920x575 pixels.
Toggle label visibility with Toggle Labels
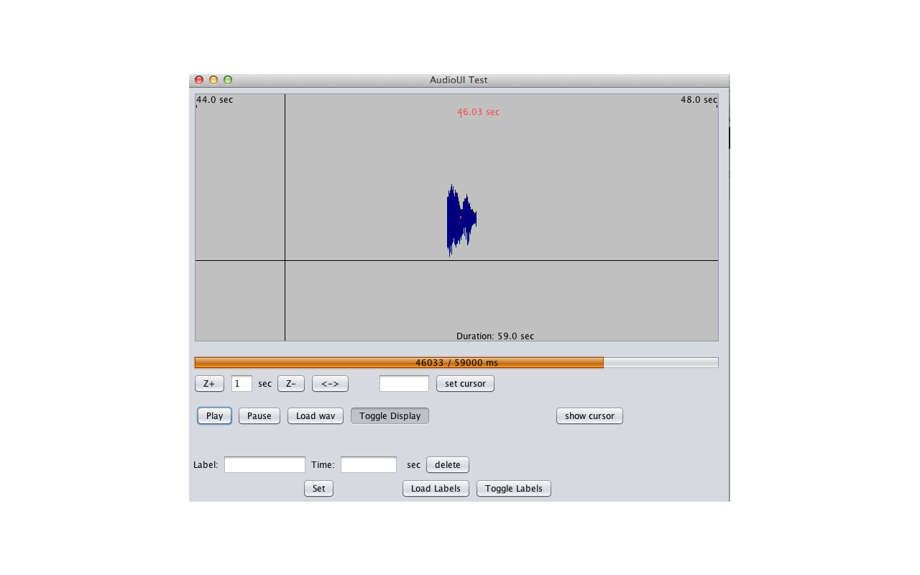pyautogui.click(x=514, y=489)
